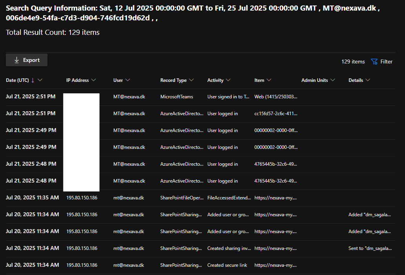Viewport: 405px width, 275px height.
Task: Click the Sent to dm_sagala details entry
Action: [x=370, y=248]
